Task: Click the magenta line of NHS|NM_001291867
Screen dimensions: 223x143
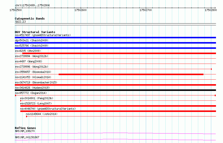Action: pyautogui.click(x=115, y=139)
